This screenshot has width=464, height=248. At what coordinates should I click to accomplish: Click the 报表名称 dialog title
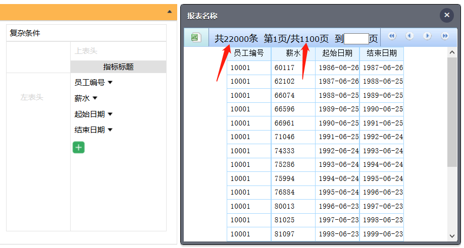coord(202,16)
